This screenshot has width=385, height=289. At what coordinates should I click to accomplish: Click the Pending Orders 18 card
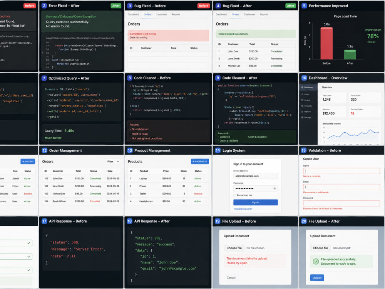(365, 112)
